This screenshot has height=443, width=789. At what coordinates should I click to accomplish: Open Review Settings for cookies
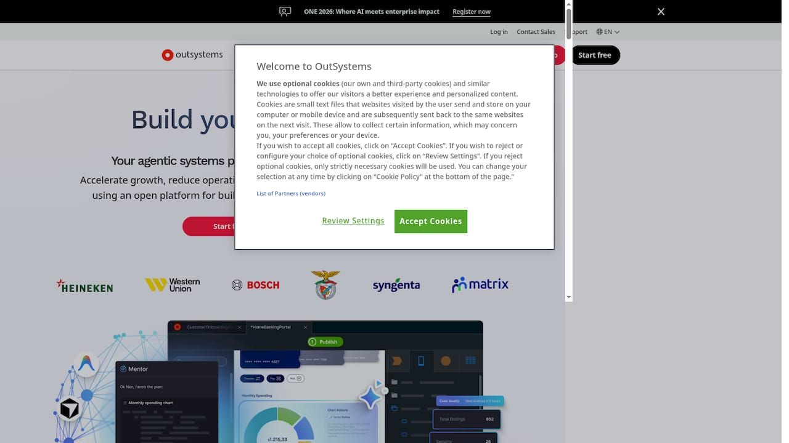coord(353,220)
